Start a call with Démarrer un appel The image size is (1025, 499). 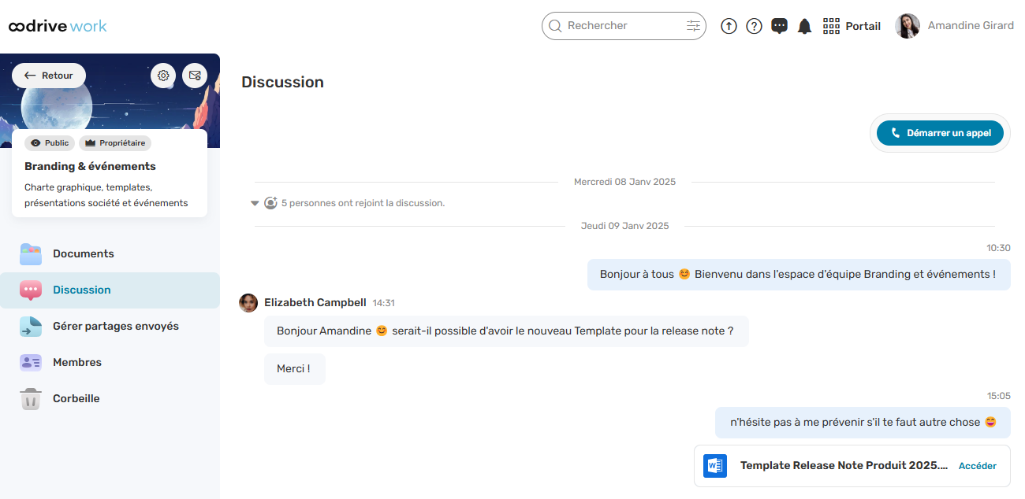point(940,133)
